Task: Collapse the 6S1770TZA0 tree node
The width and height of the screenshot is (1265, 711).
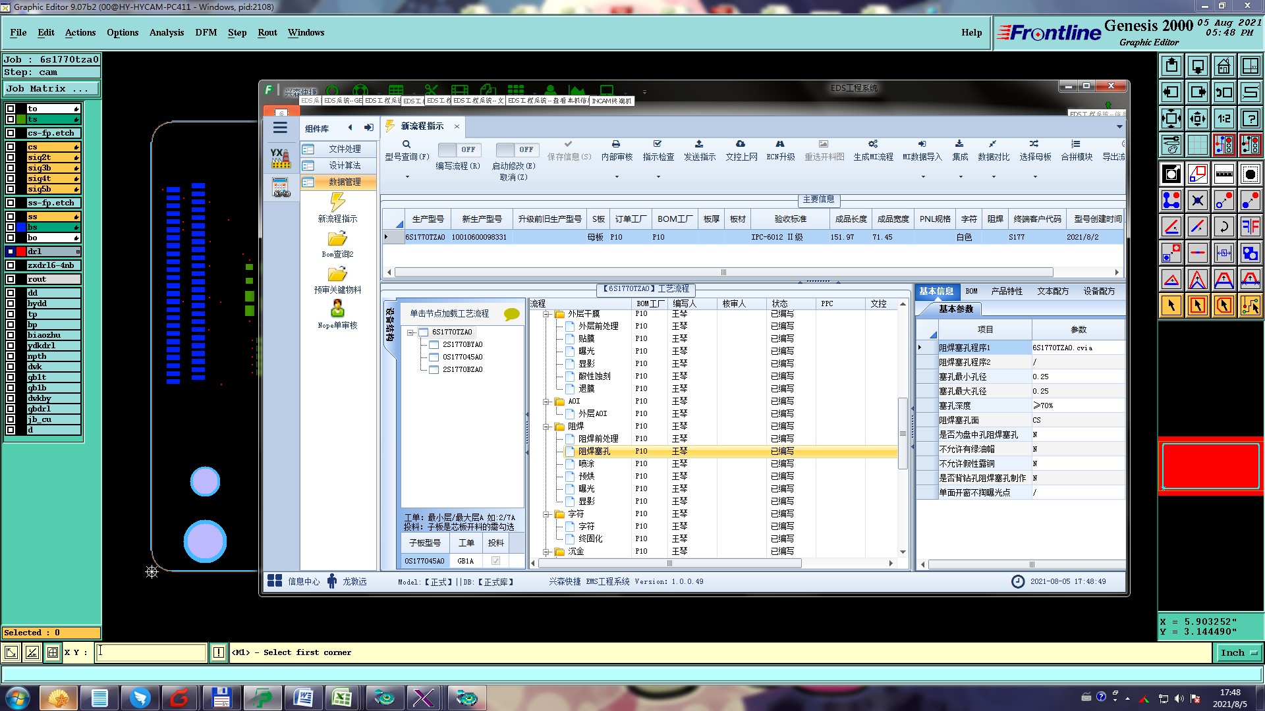Action: [x=410, y=332]
